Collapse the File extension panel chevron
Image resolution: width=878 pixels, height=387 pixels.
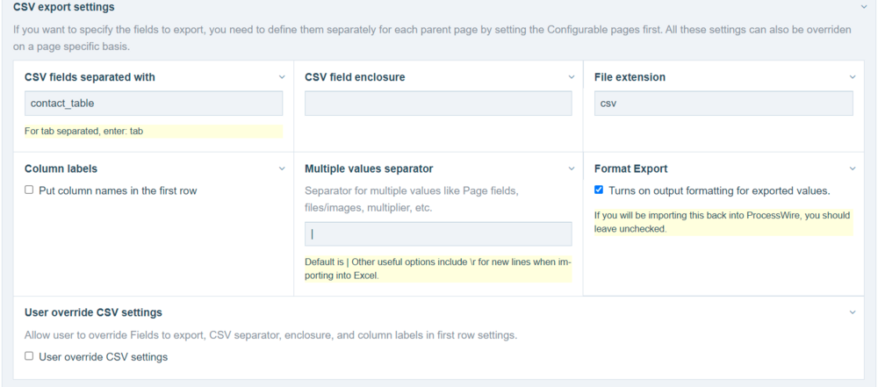[853, 77]
